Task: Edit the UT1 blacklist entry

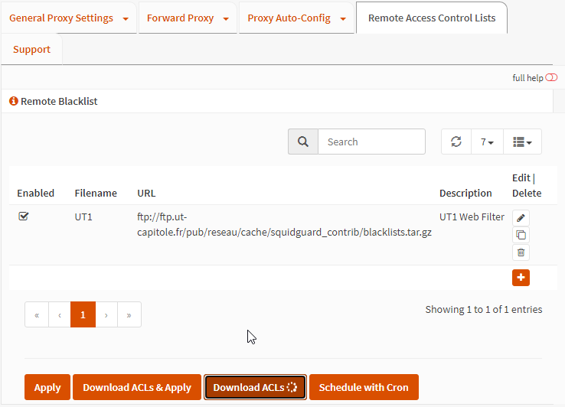Action: [521, 218]
